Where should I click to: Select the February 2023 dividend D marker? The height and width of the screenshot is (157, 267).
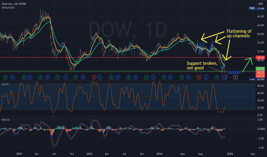(x=100, y=77)
